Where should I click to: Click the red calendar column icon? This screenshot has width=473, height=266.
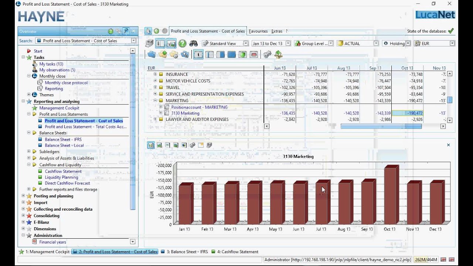[x=254, y=55]
